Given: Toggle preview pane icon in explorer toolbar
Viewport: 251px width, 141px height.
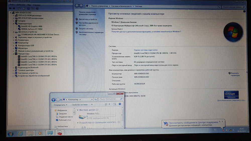Looking at the screenshot, I should pyautogui.click(x=114, y=104).
